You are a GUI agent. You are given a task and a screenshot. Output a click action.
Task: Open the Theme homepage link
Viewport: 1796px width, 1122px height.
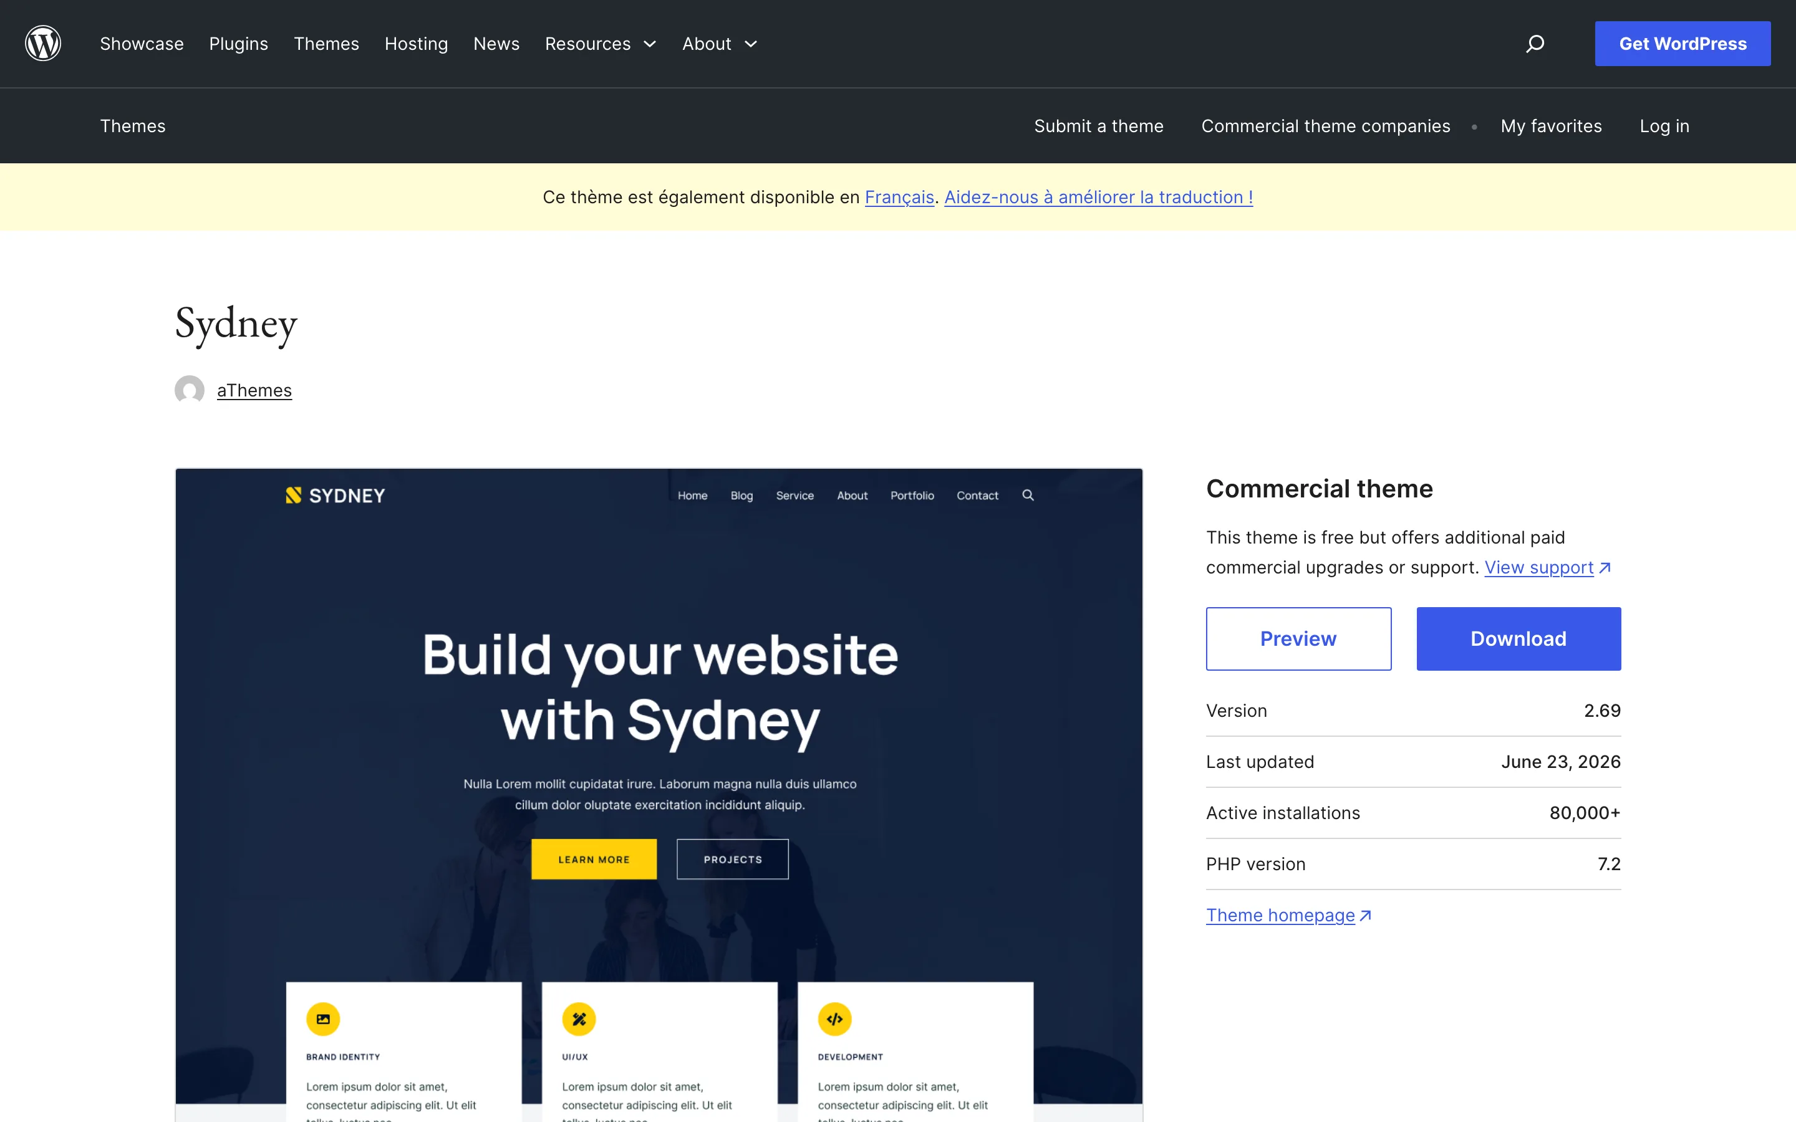tap(1280, 916)
